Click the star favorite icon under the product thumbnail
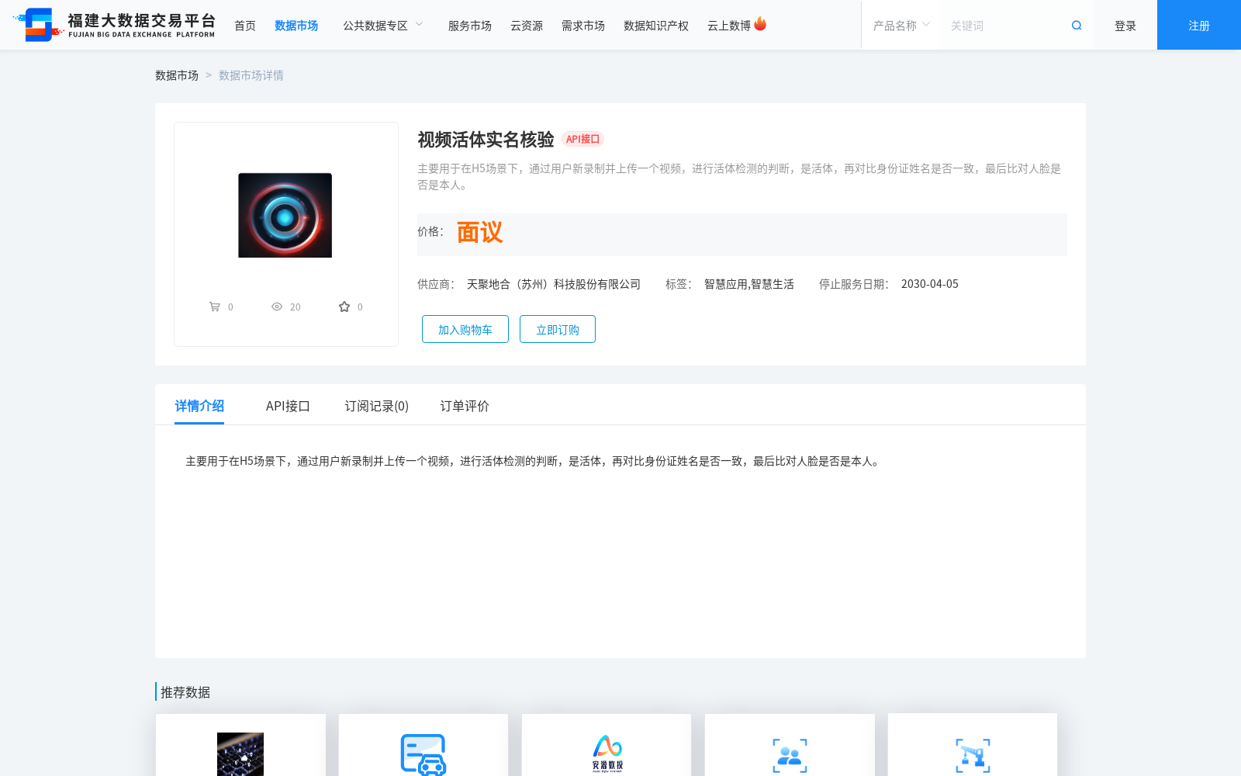The height and width of the screenshot is (776, 1241). coord(344,306)
